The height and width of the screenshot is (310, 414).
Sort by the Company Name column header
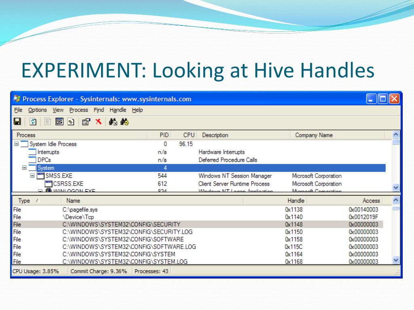point(338,135)
